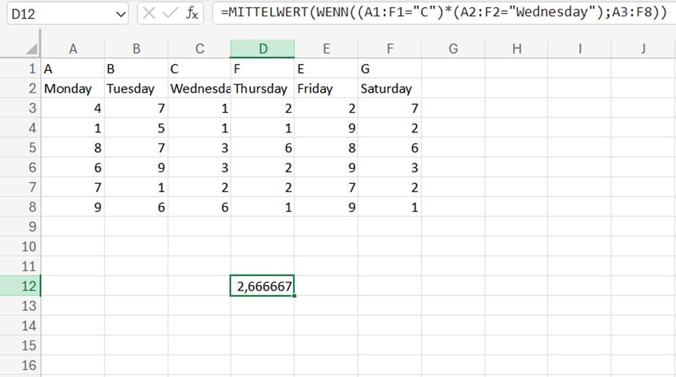Select column F header

coord(390,49)
